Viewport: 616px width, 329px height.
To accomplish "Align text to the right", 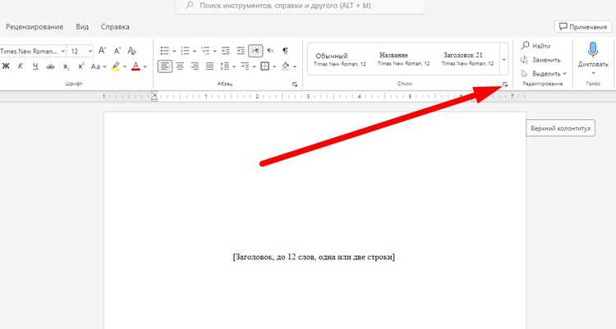I will coord(195,66).
